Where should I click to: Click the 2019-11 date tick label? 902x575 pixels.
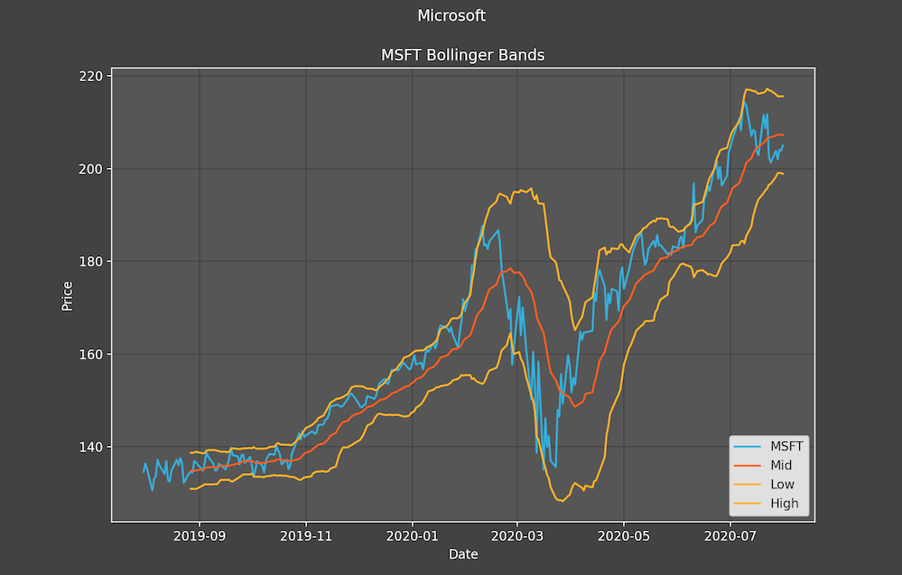(x=306, y=536)
